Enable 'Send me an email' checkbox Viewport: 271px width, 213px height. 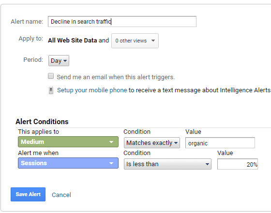pos(51,76)
